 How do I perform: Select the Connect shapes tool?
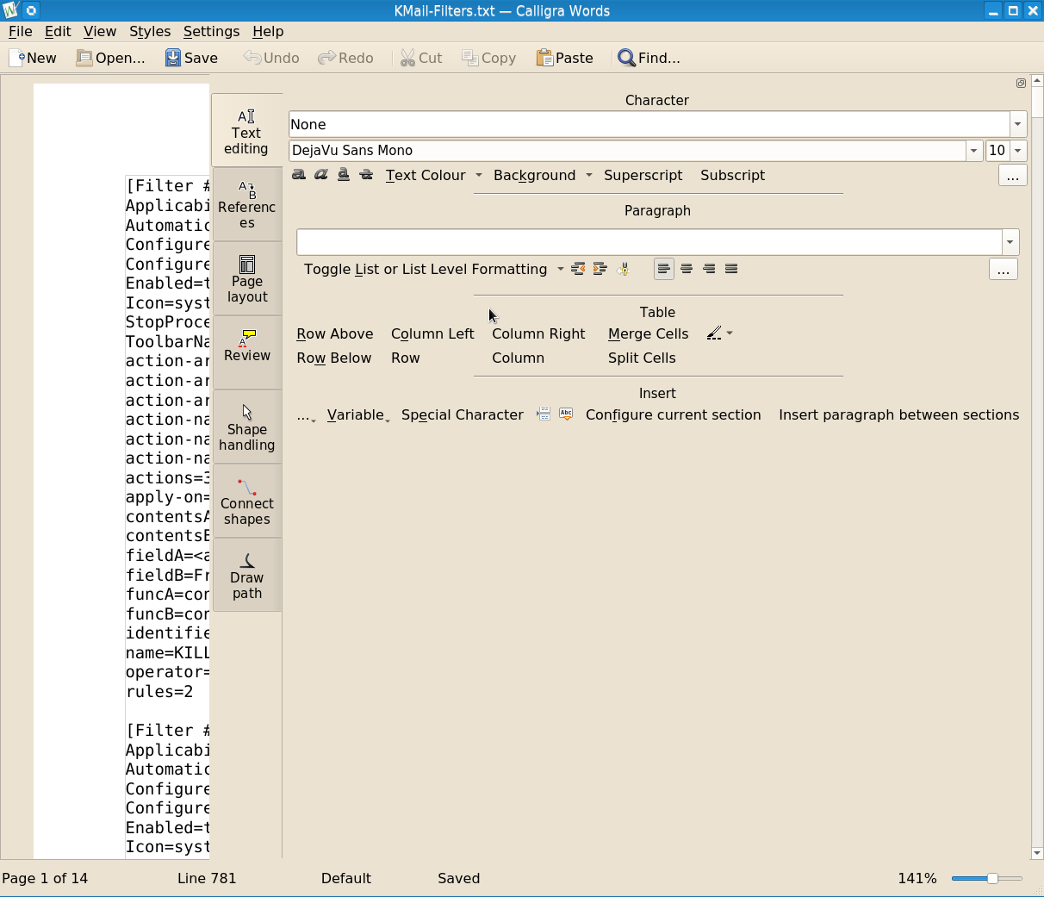tap(247, 501)
